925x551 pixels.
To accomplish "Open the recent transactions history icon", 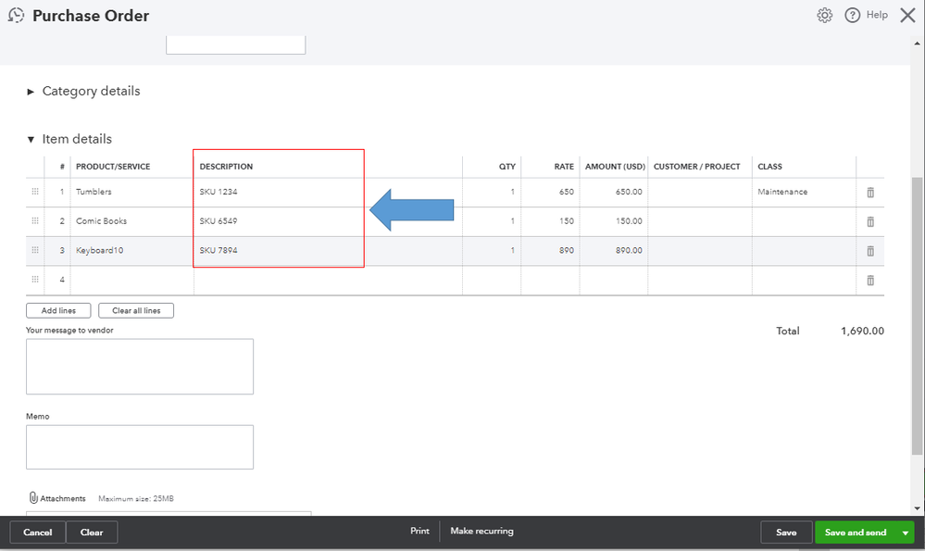I will [x=16, y=16].
